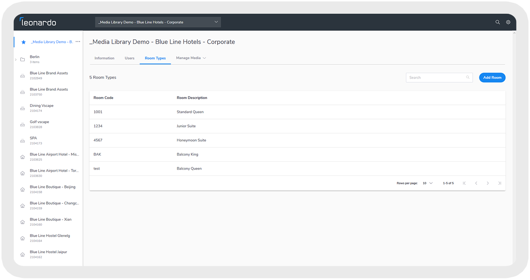
Task: Expand the Berlin folder chevron
Action: (x=16, y=60)
